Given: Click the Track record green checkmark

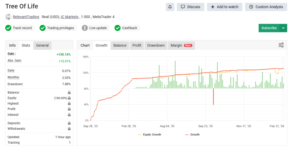Looking at the screenshot, I should [8, 28].
